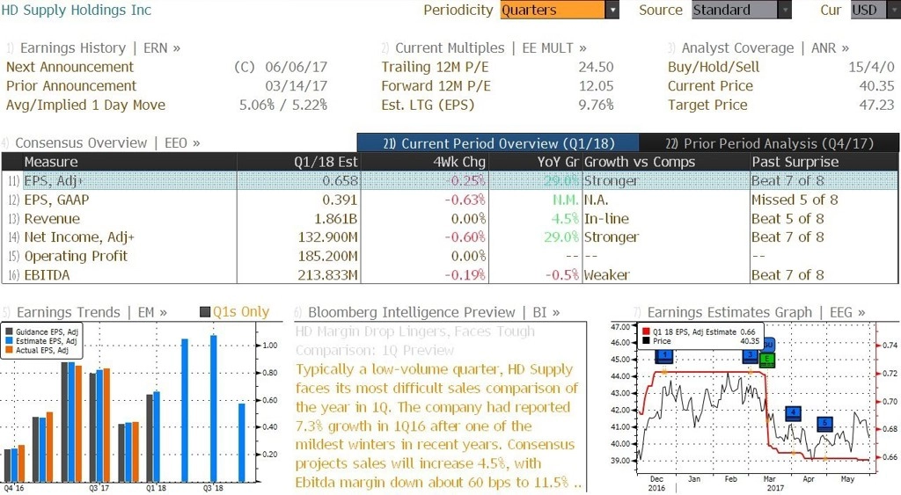Expand the Source Standard dropdown

coord(785,11)
